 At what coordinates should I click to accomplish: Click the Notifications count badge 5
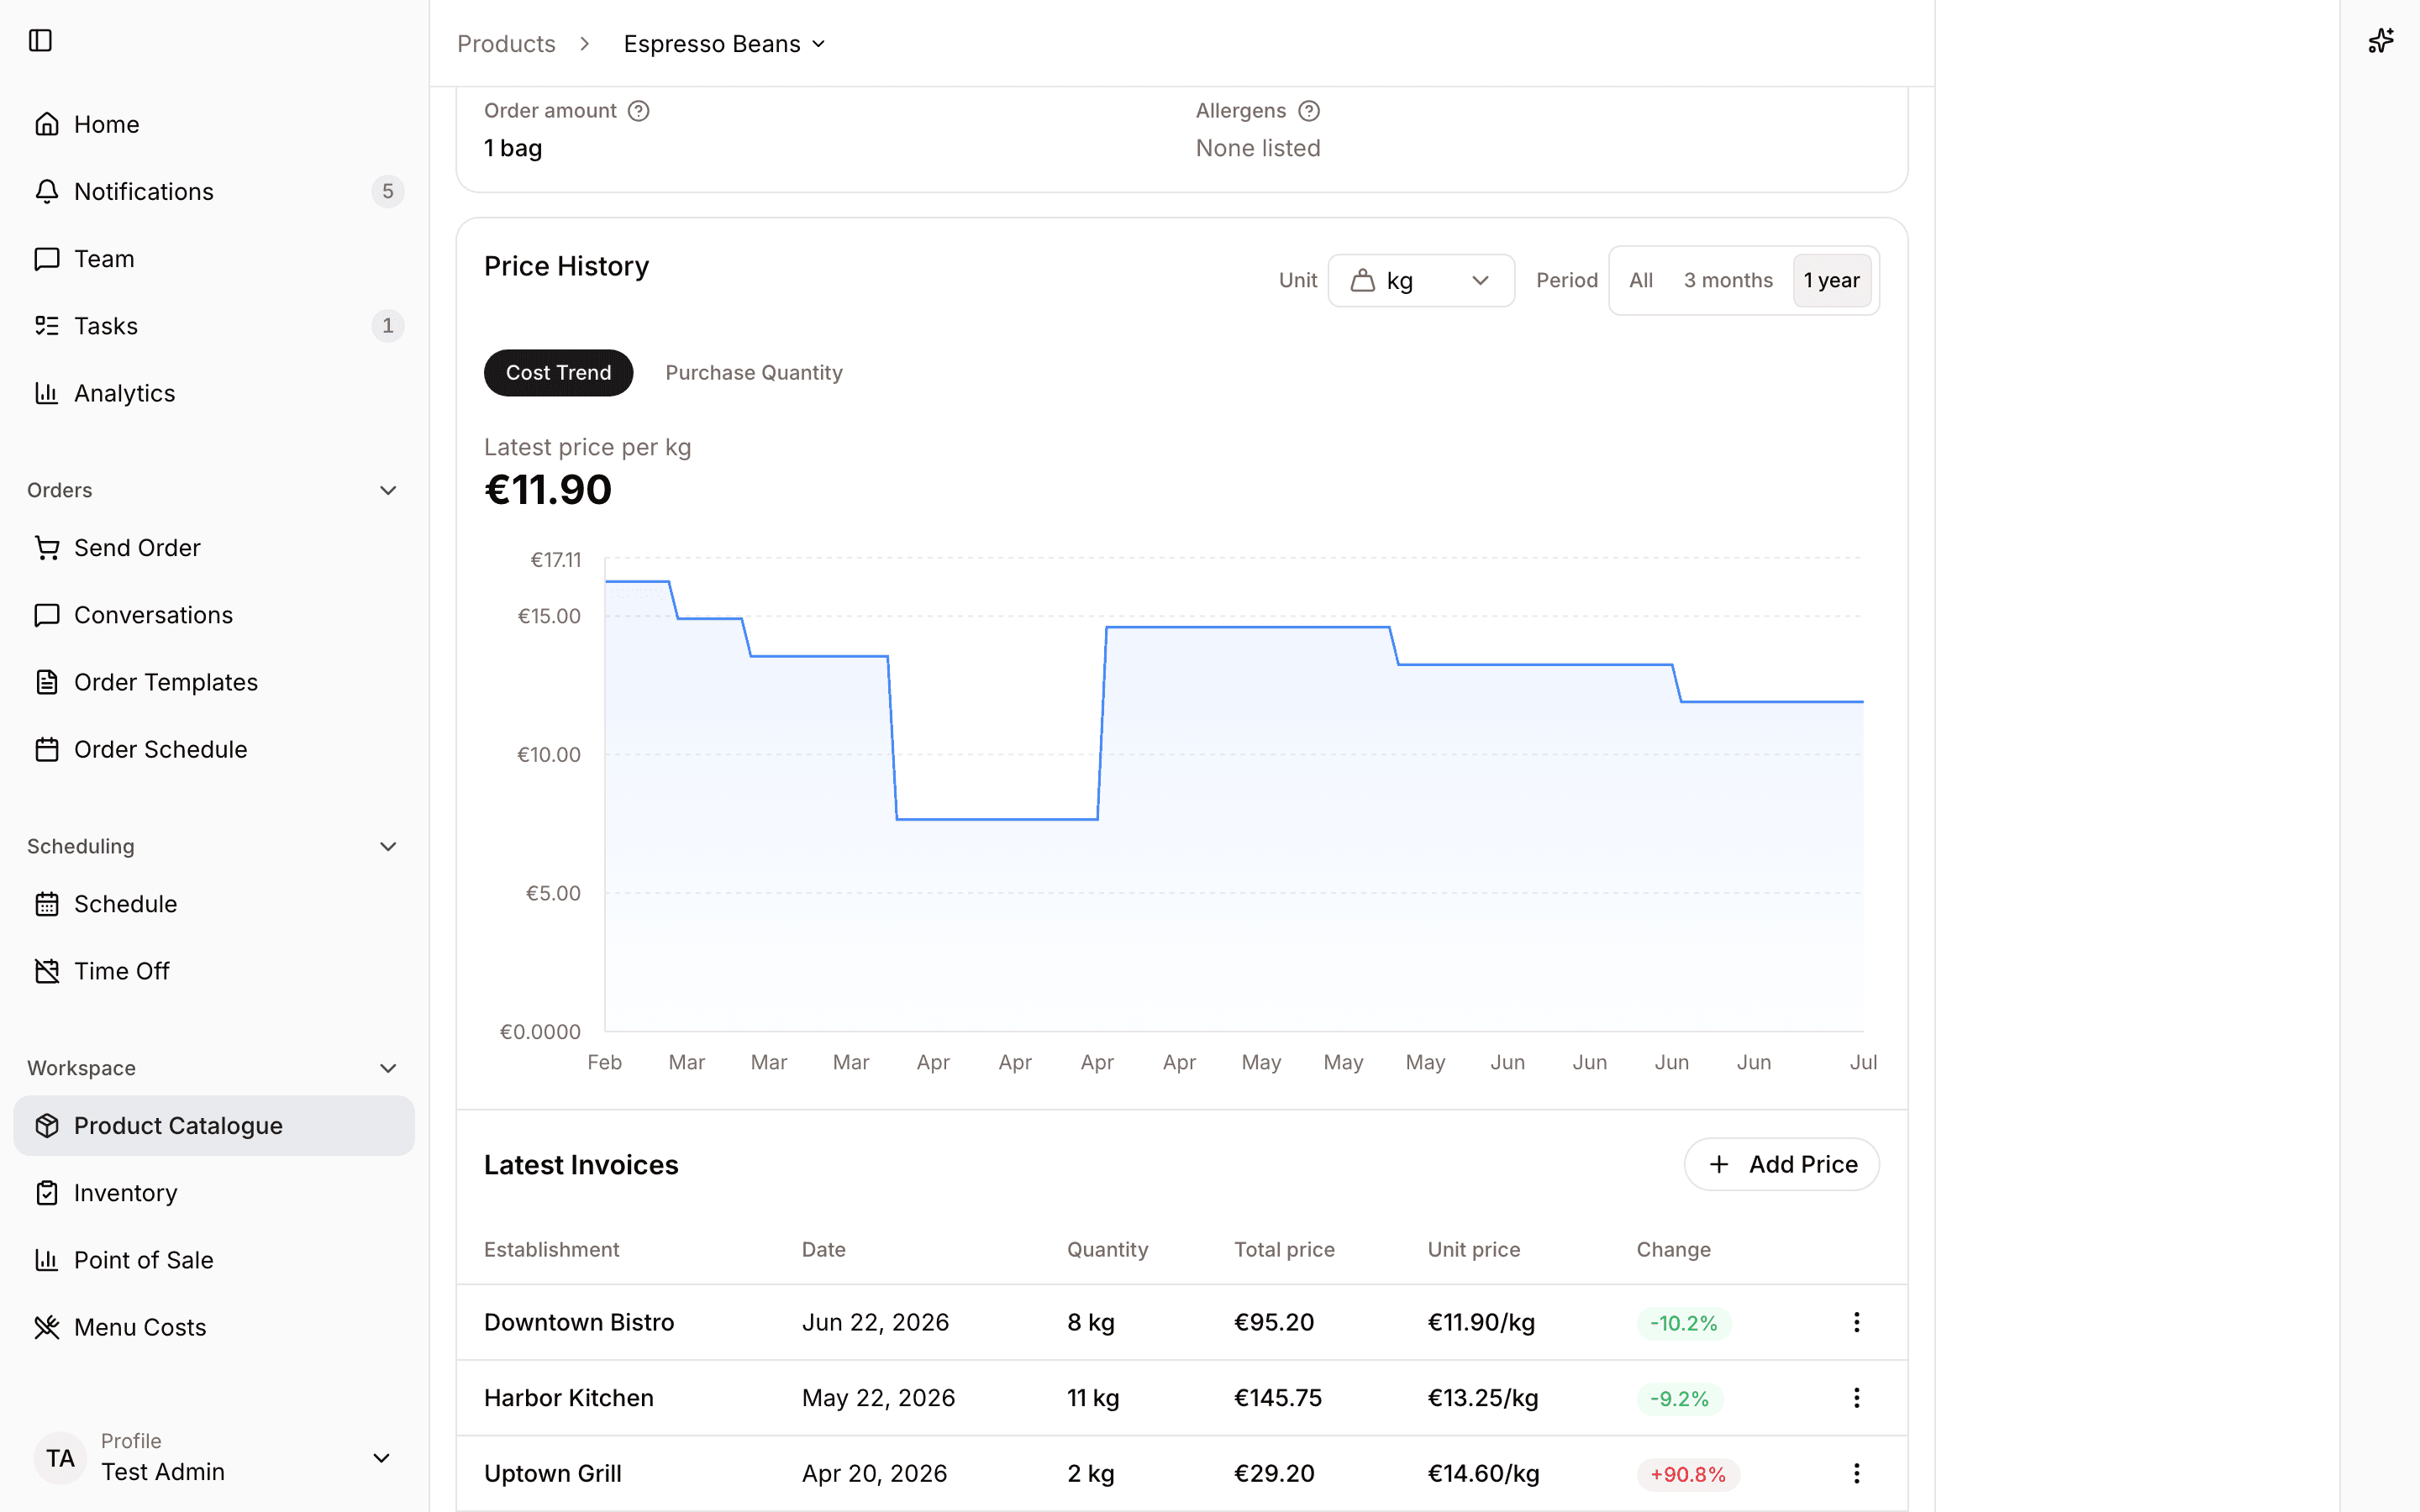388,191
